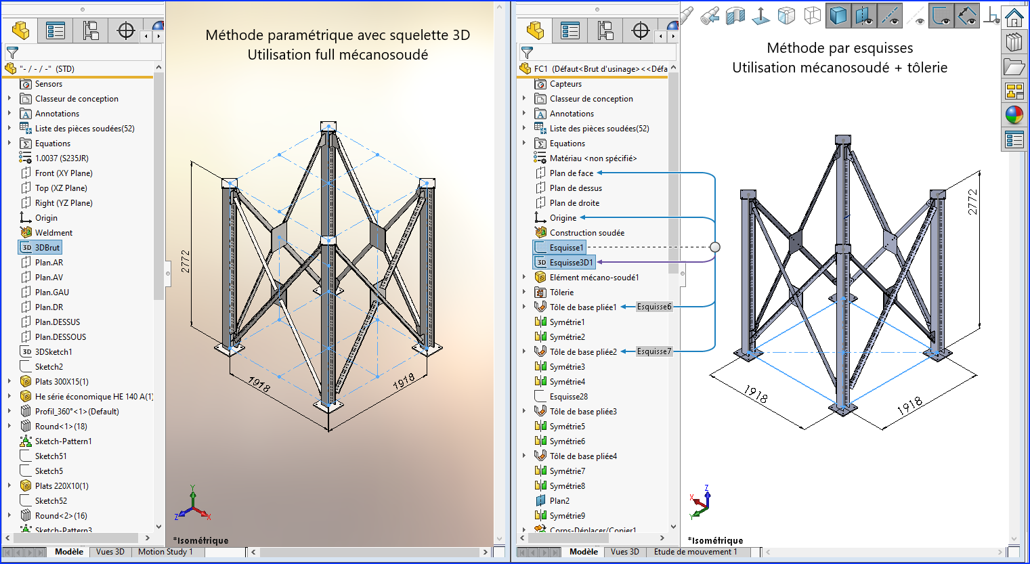Toggle axes visibility eye icon
This screenshot has height=564, width=1030.
(890, 16)
